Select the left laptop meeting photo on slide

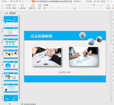(46, 56)
